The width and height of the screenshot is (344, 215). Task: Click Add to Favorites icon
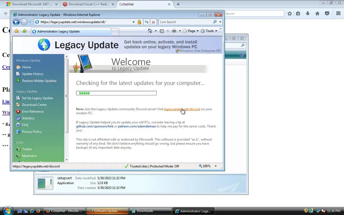24,31
